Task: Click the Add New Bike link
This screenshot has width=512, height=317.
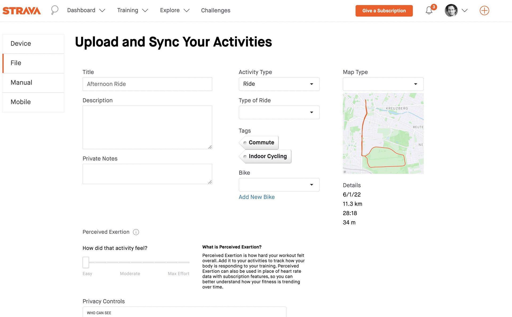Action: (x=257, y=197)
